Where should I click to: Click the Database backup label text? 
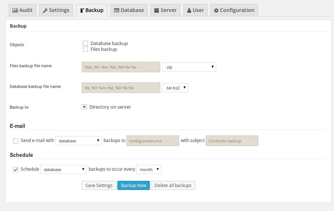point(109,43)
